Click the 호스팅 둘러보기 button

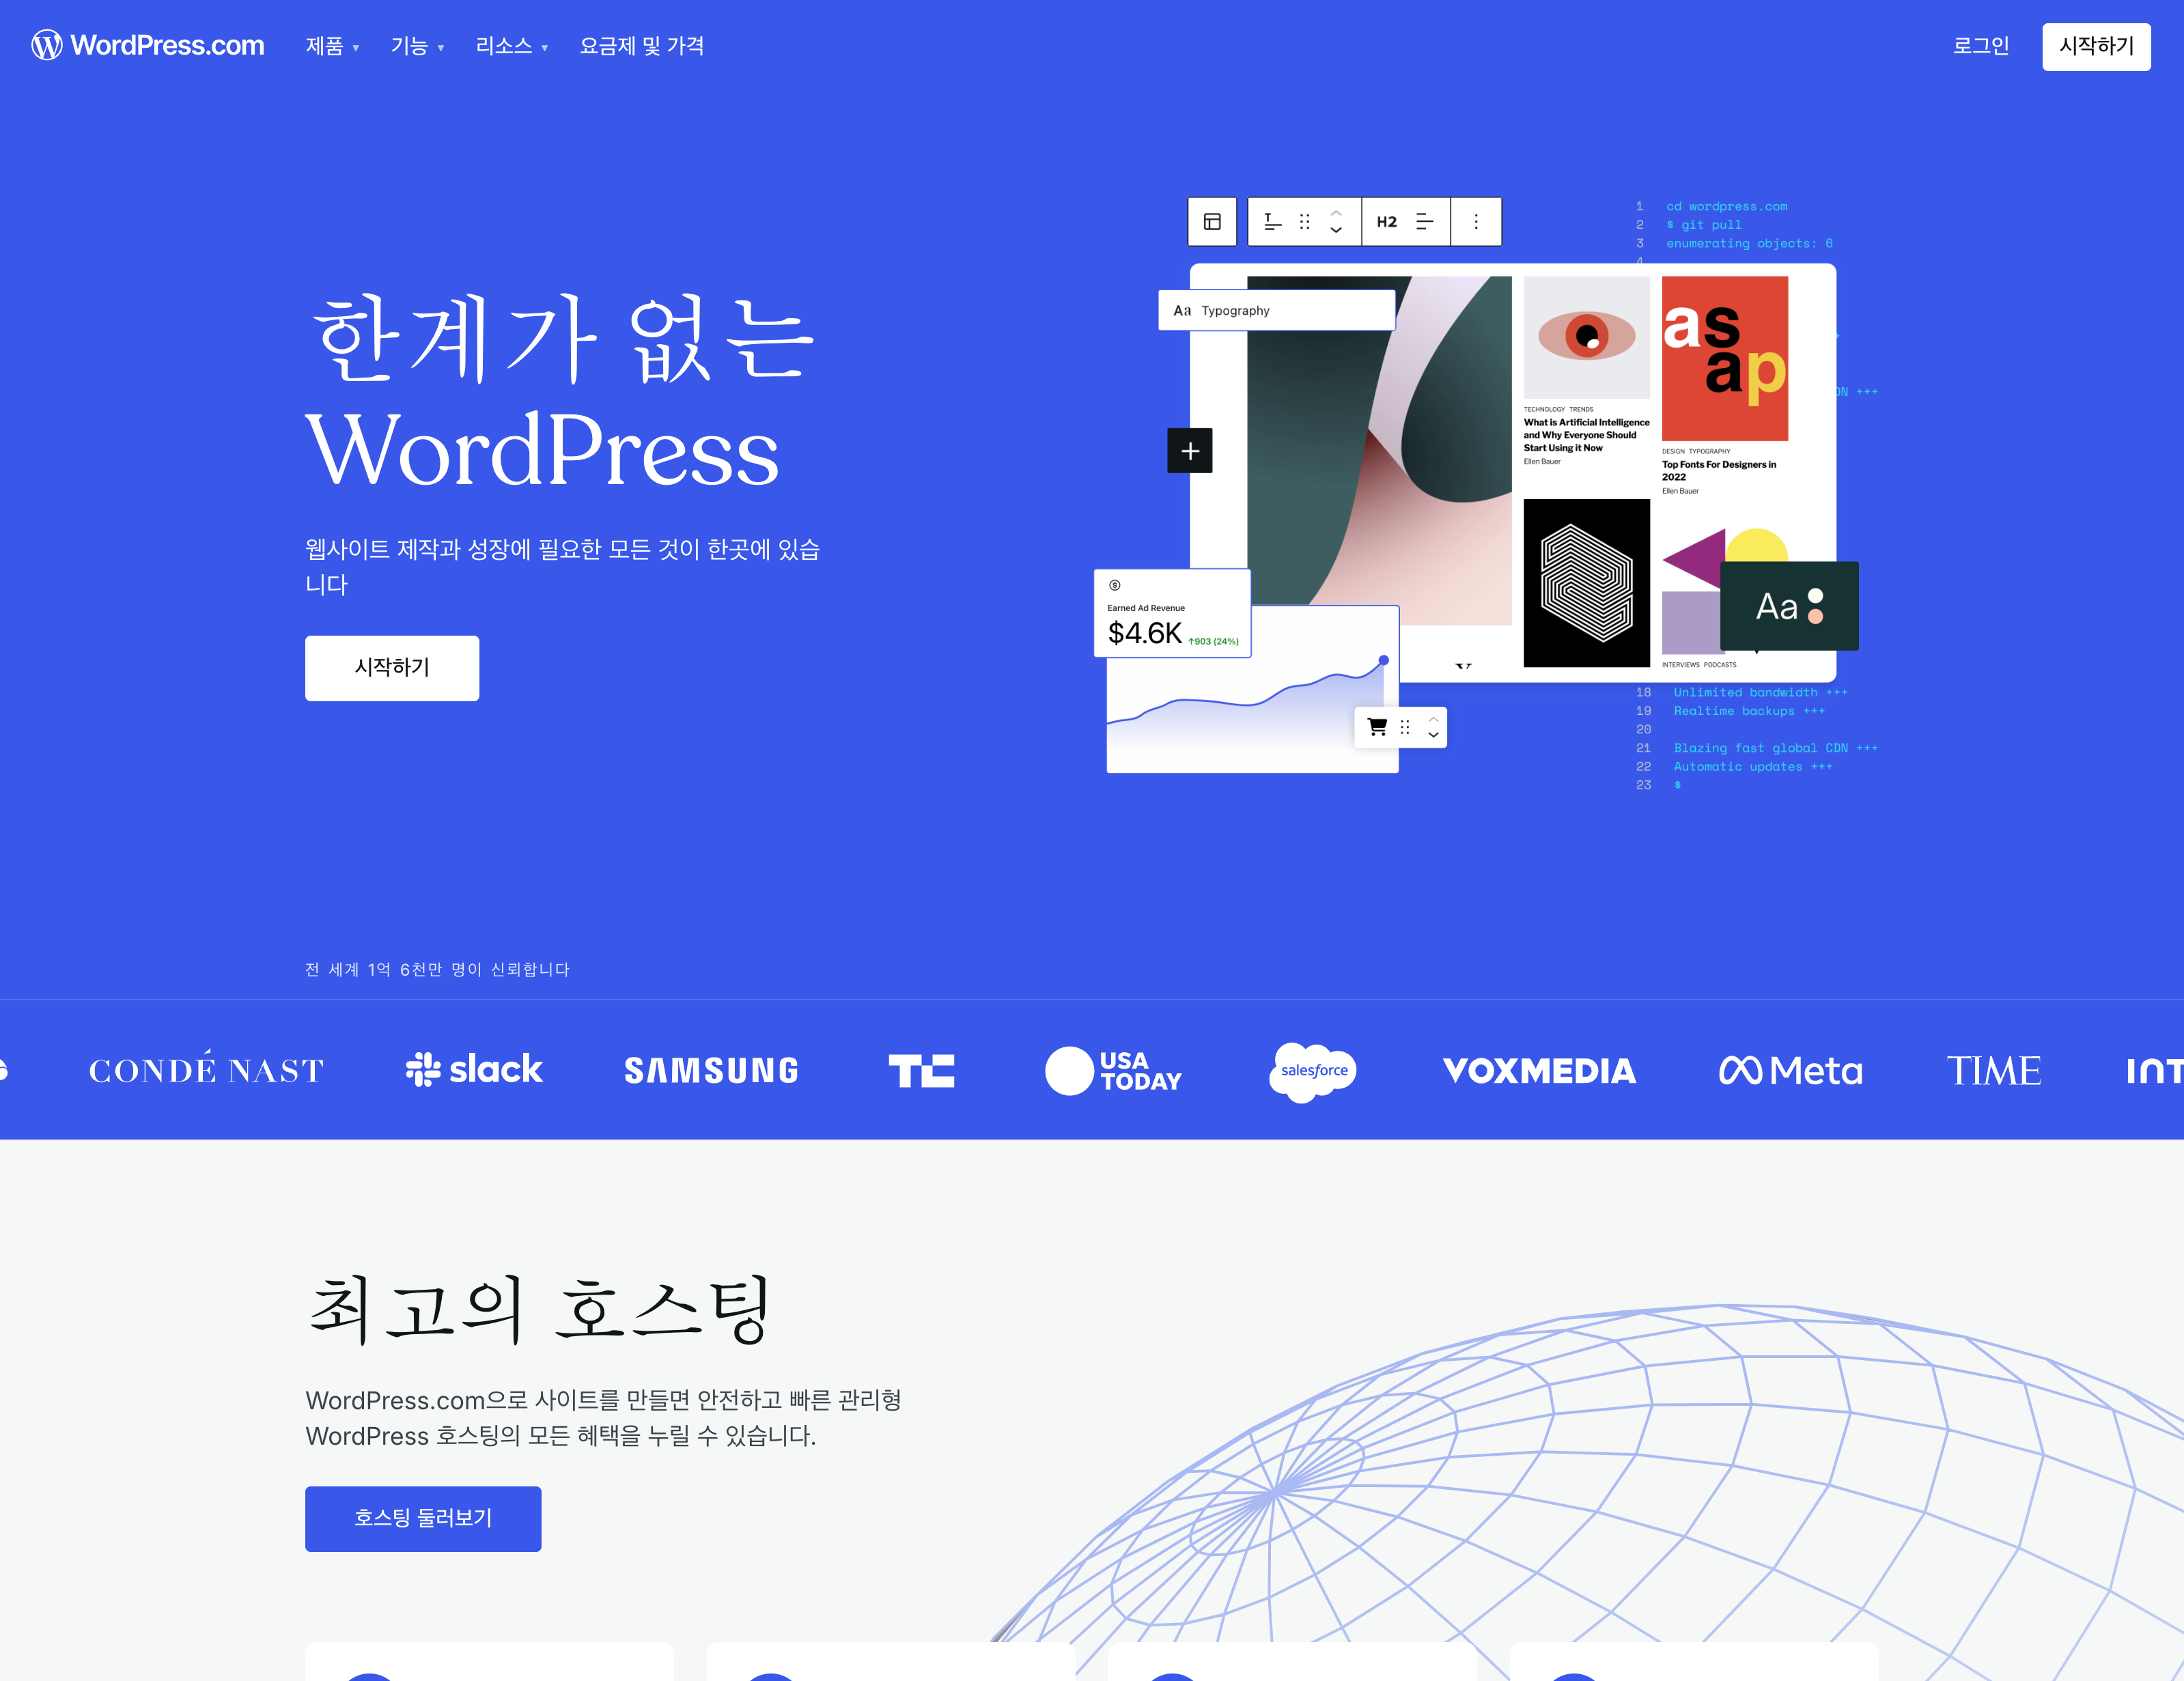click(422, 1515)
